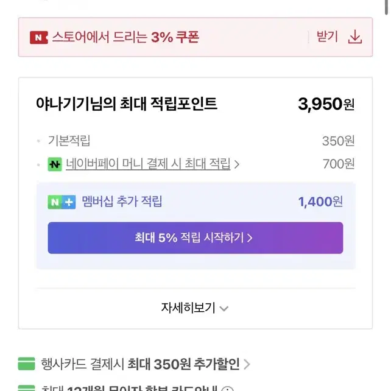This screenshot has width=391, height=391.
Task: Click the 스토어에서 드리는 3% 쿠폰 banner
Action: click(x=195, y=37)
